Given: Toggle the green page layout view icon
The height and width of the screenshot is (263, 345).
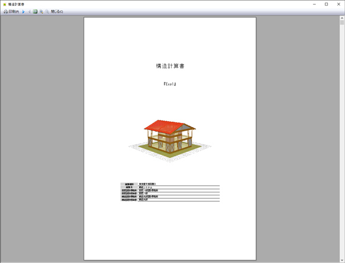Looking at the screenshot, I should (35, 12).
